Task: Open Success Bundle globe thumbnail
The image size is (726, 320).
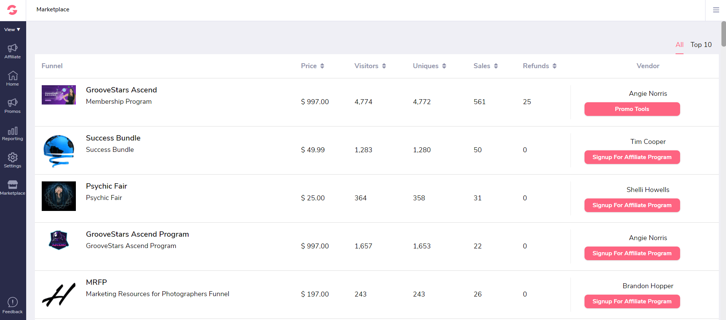Action: pyautogui.click(x=59, y=151)
